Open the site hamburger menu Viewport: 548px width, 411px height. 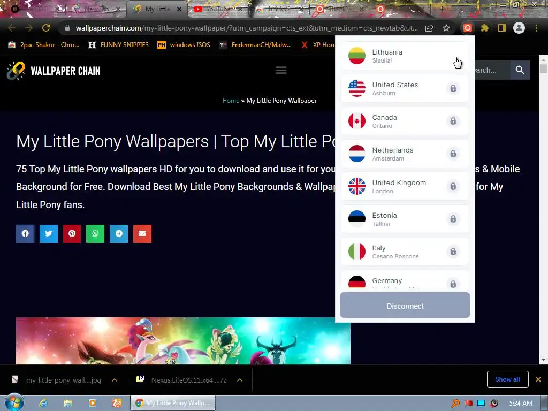coord(281,70)
